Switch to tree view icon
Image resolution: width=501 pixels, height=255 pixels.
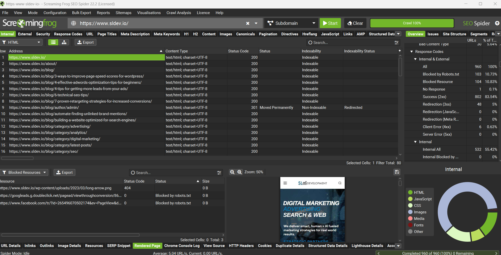click(x=64, y=42)
